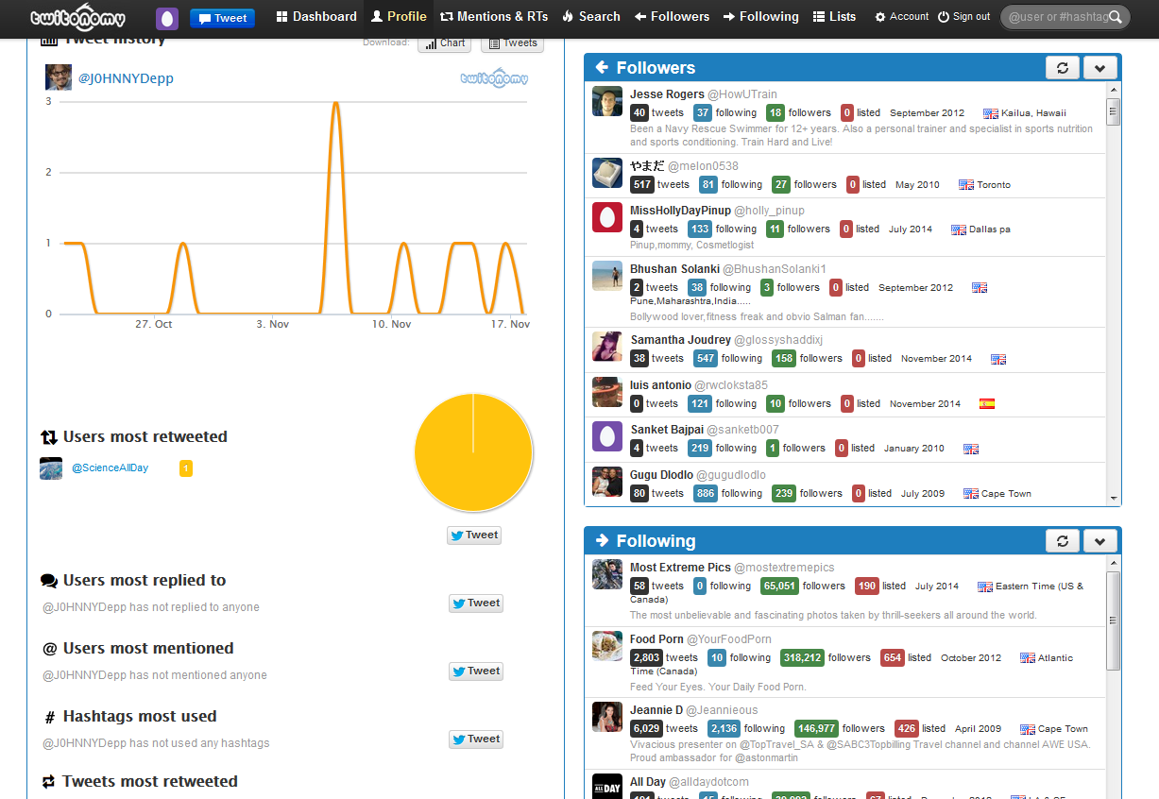1159x799 pixels.
Task: Open the egg avatar in the top bar
Action: click(167, 18)
